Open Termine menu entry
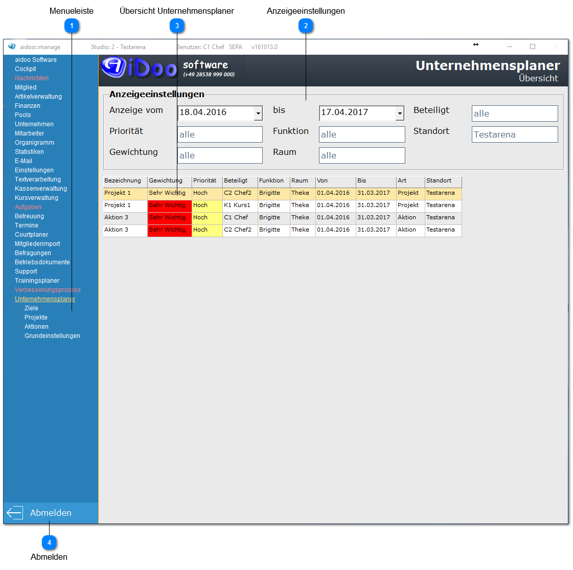The image size is (573, 570). tap(26, 225)
